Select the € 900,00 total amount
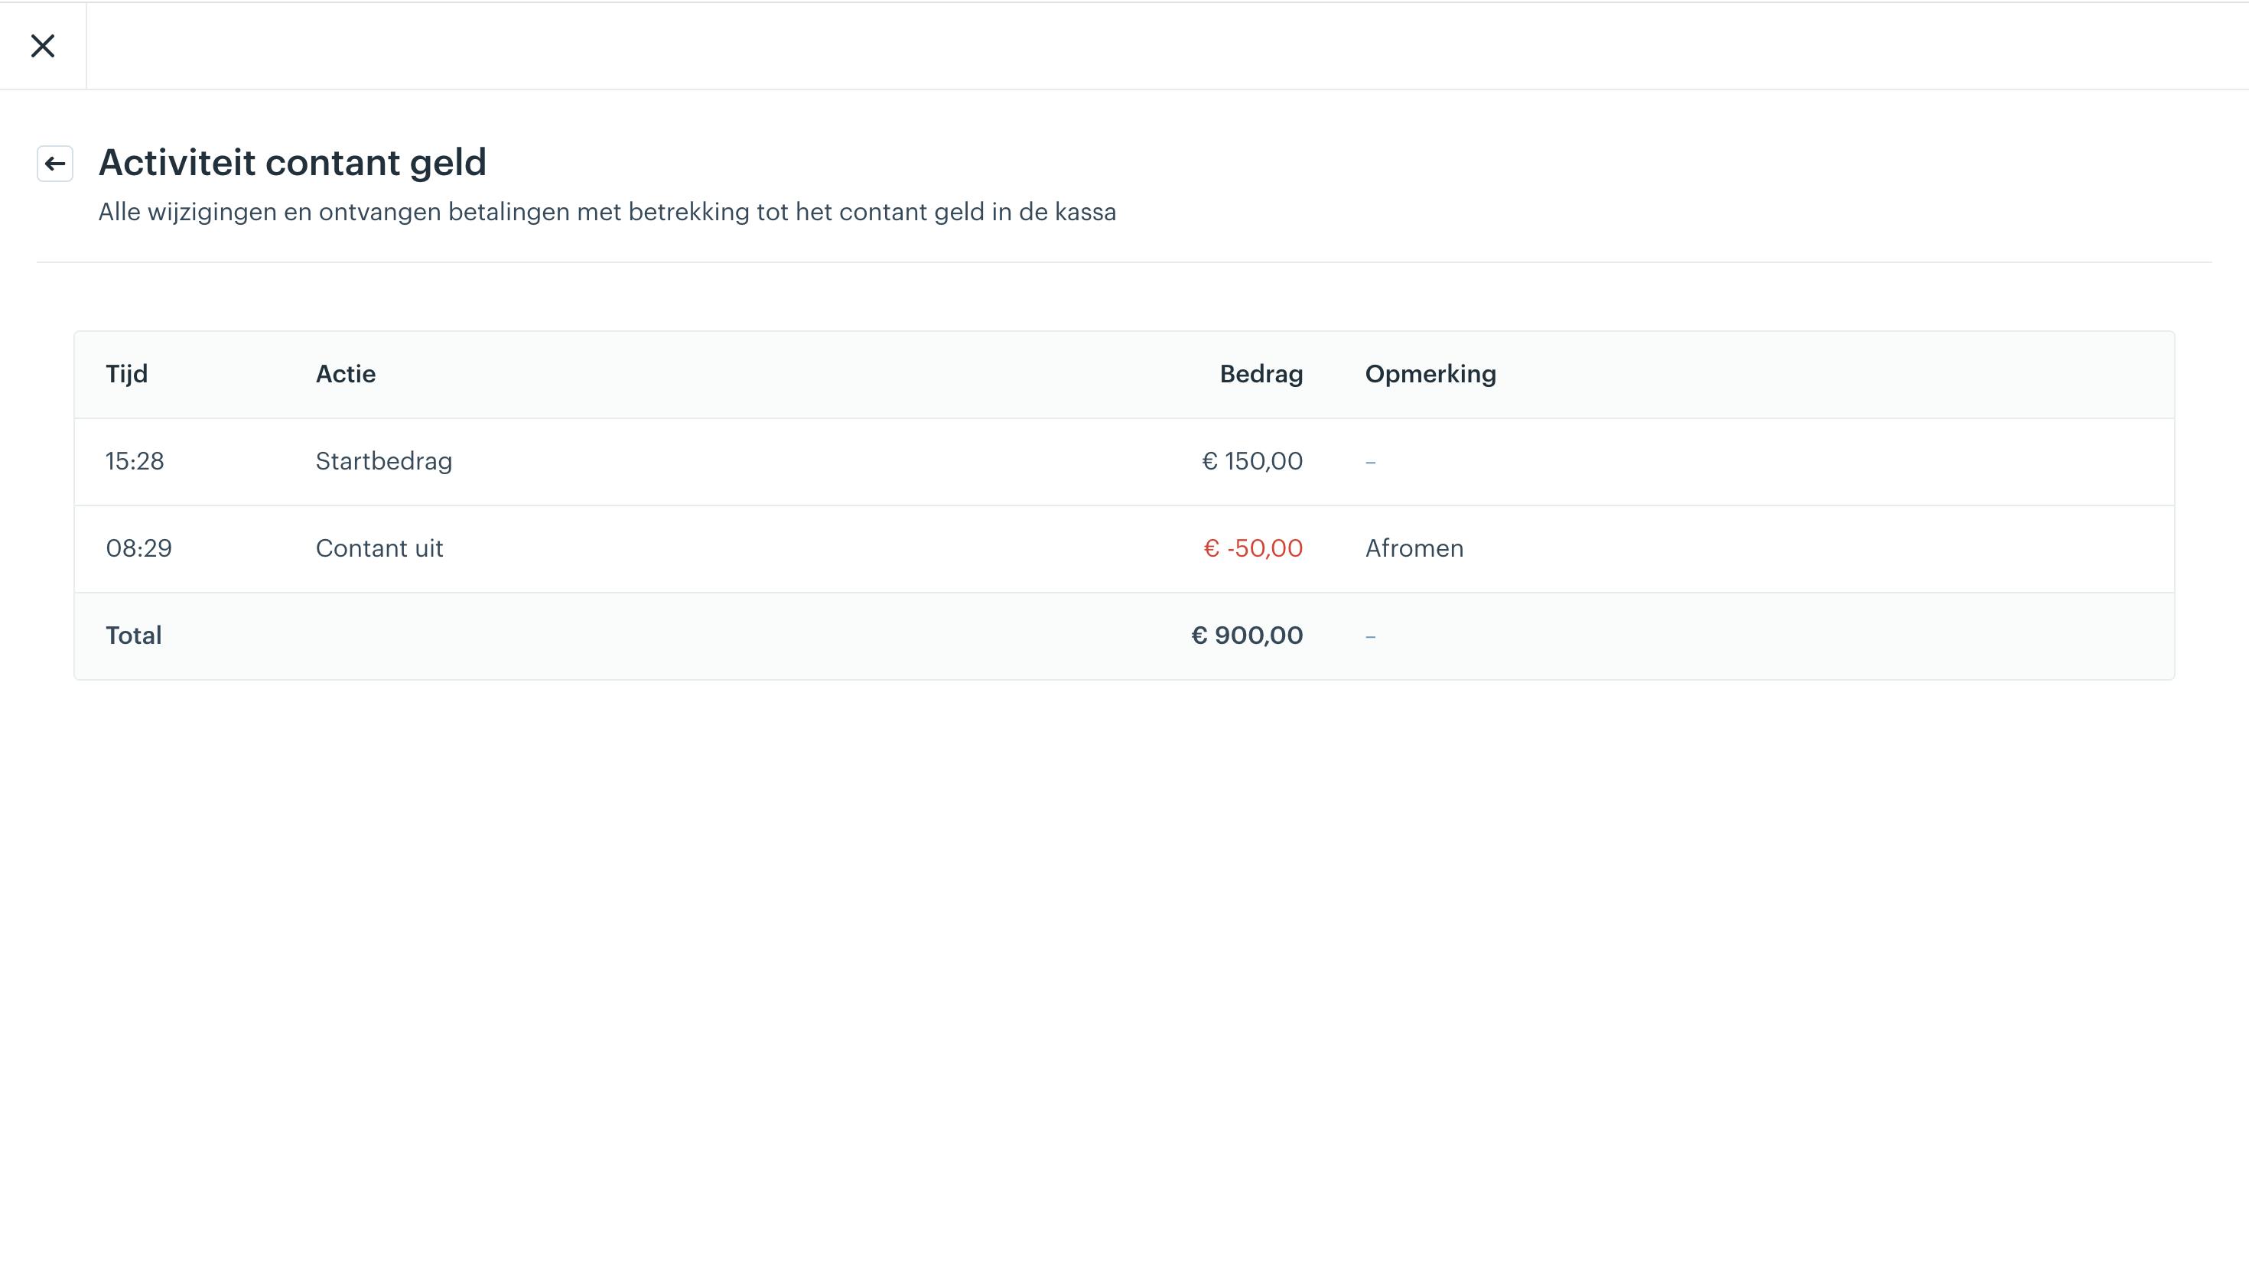 pos(1247,635)
